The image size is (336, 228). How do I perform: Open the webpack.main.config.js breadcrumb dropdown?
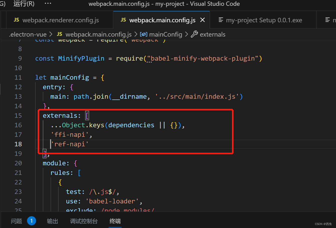(x=98, y=34)
